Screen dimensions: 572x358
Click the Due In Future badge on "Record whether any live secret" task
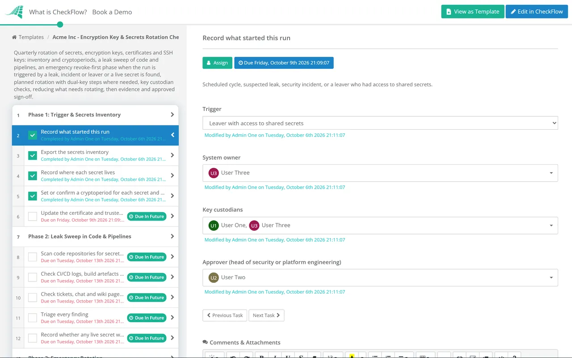click(147, 338)
